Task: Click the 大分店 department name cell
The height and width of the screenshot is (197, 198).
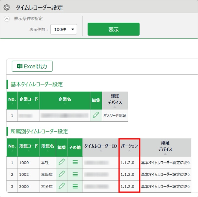Action: click(48, 186)
